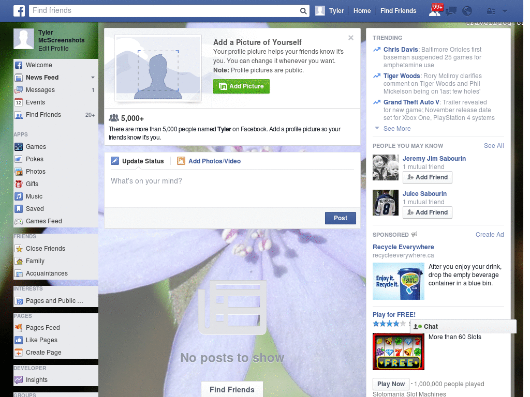Viewport: 530px width, 397px height.
Task: Open privacy shortcuts lock icon
Action: point(491,11)
